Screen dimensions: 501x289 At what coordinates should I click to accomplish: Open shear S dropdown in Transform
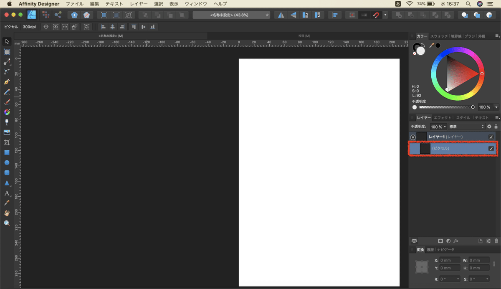pyautogui.click(x=487, y=279)
